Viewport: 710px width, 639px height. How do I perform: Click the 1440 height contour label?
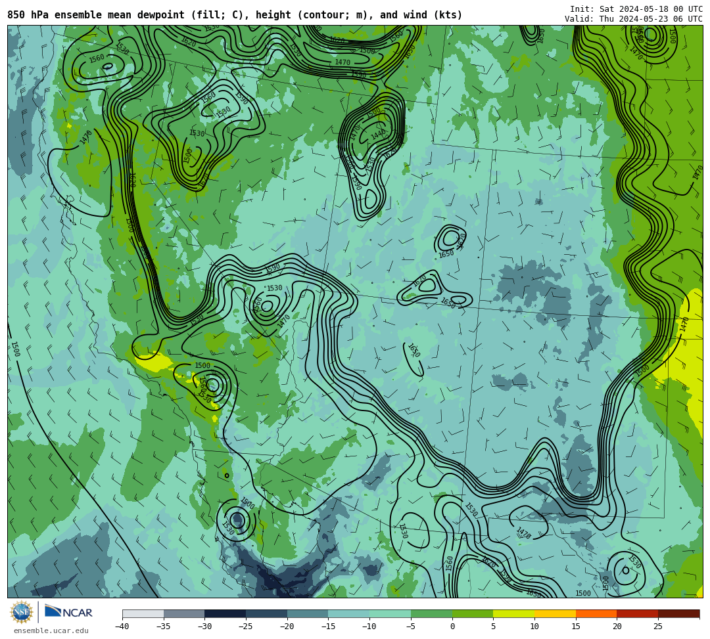tap(378, 135)
